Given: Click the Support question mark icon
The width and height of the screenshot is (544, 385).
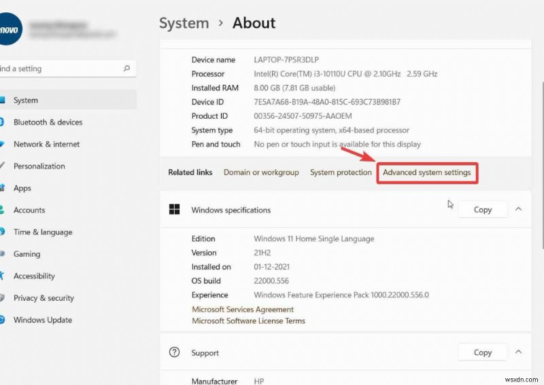Looking at the screenshot, I should [x=175, y=352].
